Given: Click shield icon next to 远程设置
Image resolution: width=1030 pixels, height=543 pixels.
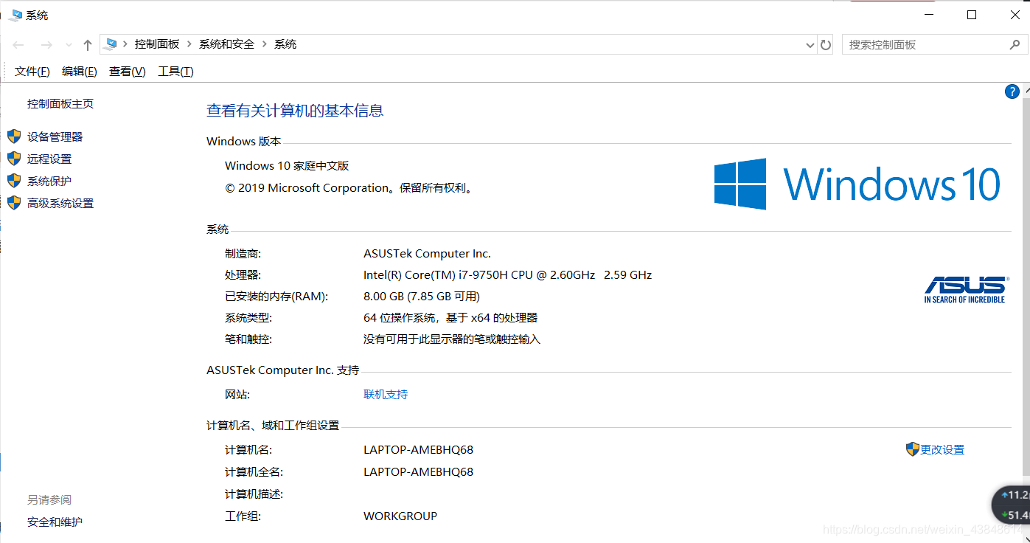Looking at the screenshot, I should coord(14,159).
